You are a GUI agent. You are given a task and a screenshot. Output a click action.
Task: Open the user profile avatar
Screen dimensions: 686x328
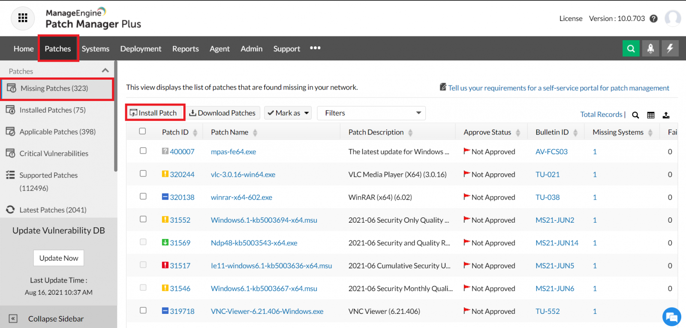(672, 18)
